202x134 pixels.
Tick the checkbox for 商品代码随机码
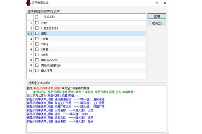[37, 65]
